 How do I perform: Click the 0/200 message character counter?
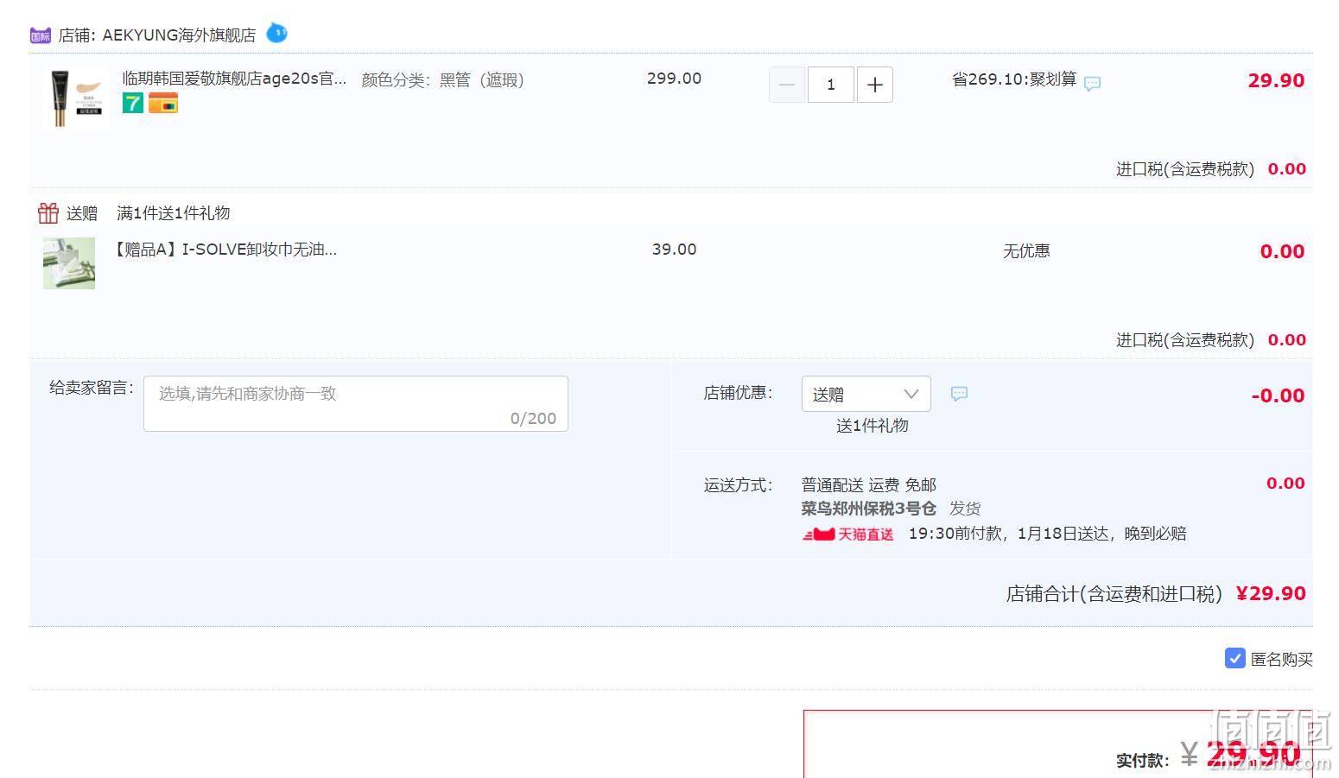533,419
